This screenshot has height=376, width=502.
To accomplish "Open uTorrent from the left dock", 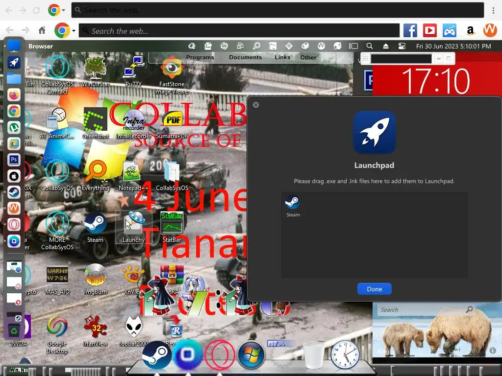I will 14,127.
